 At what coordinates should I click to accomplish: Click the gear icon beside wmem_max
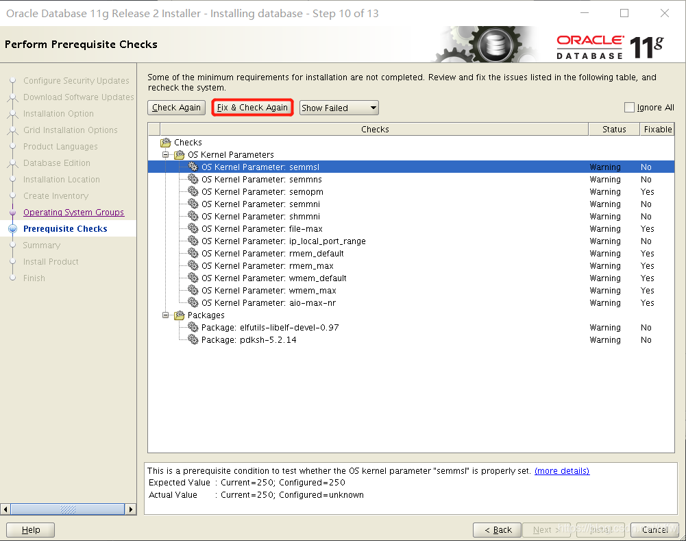[x=193, y=290]
